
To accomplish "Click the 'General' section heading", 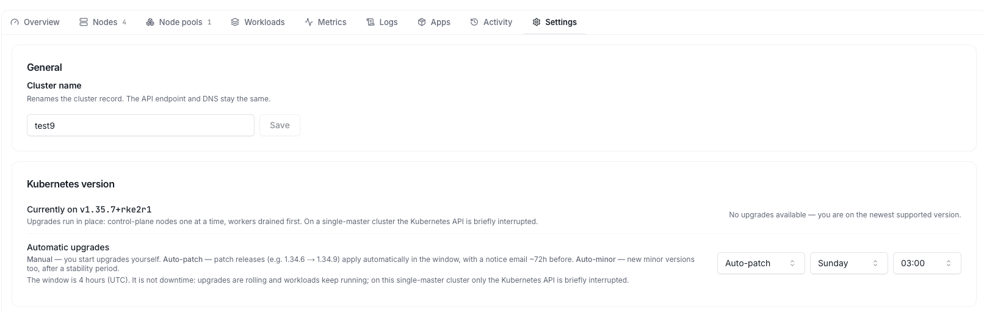I will click(45, 67).
